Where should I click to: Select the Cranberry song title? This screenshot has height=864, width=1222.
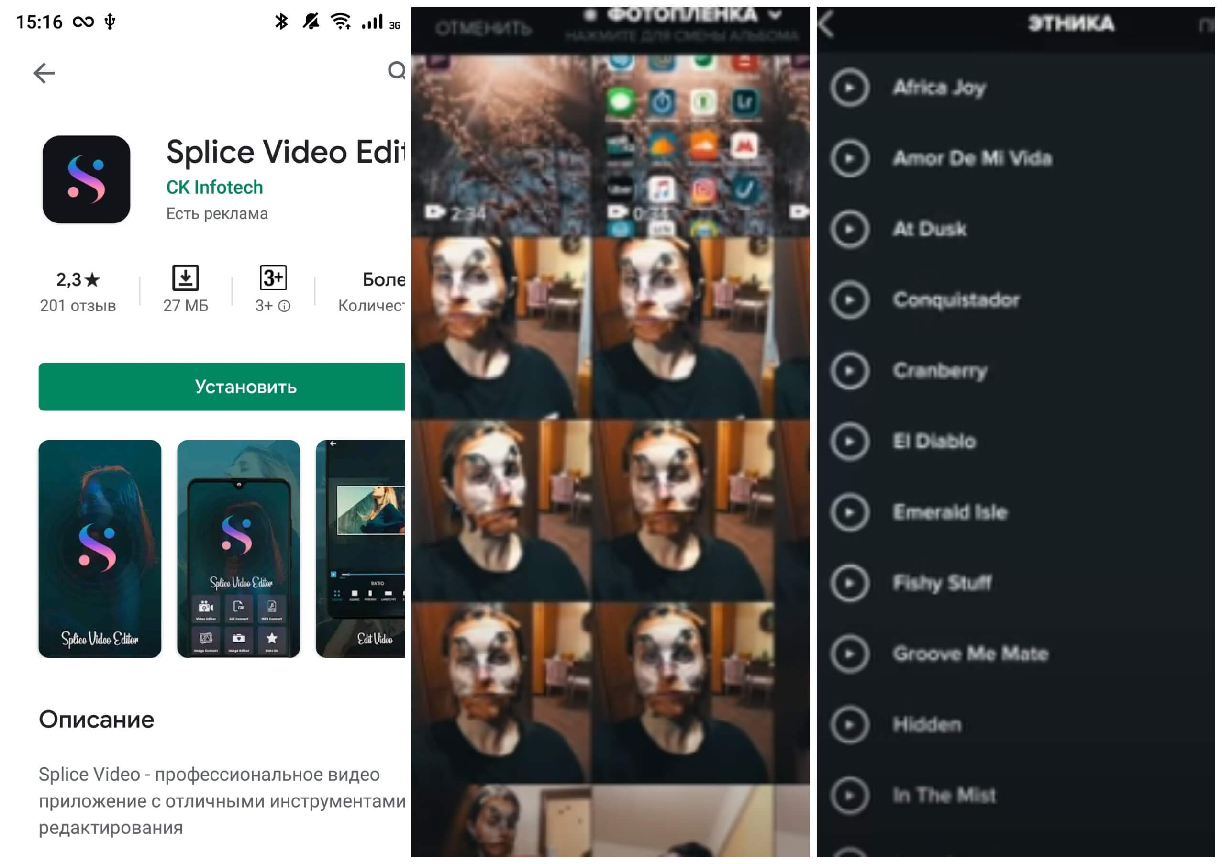[x=940, y=371]
